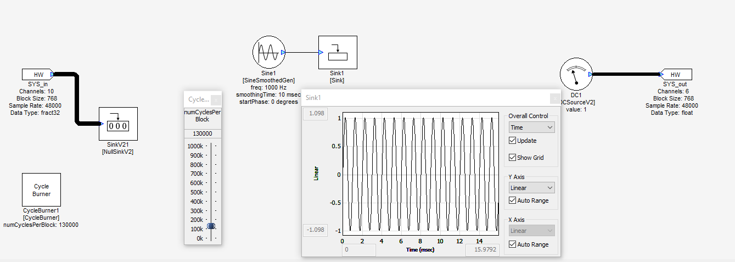Toggle X Axis Auto Range checkbox

click(x=513, y=244)
